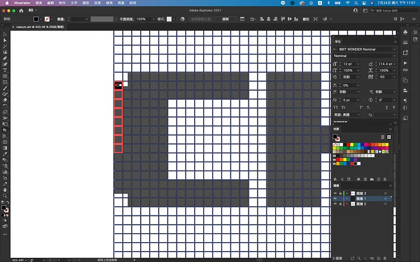
Task: Select the Magic Wand tool
Action: click(x=5, y=46)
